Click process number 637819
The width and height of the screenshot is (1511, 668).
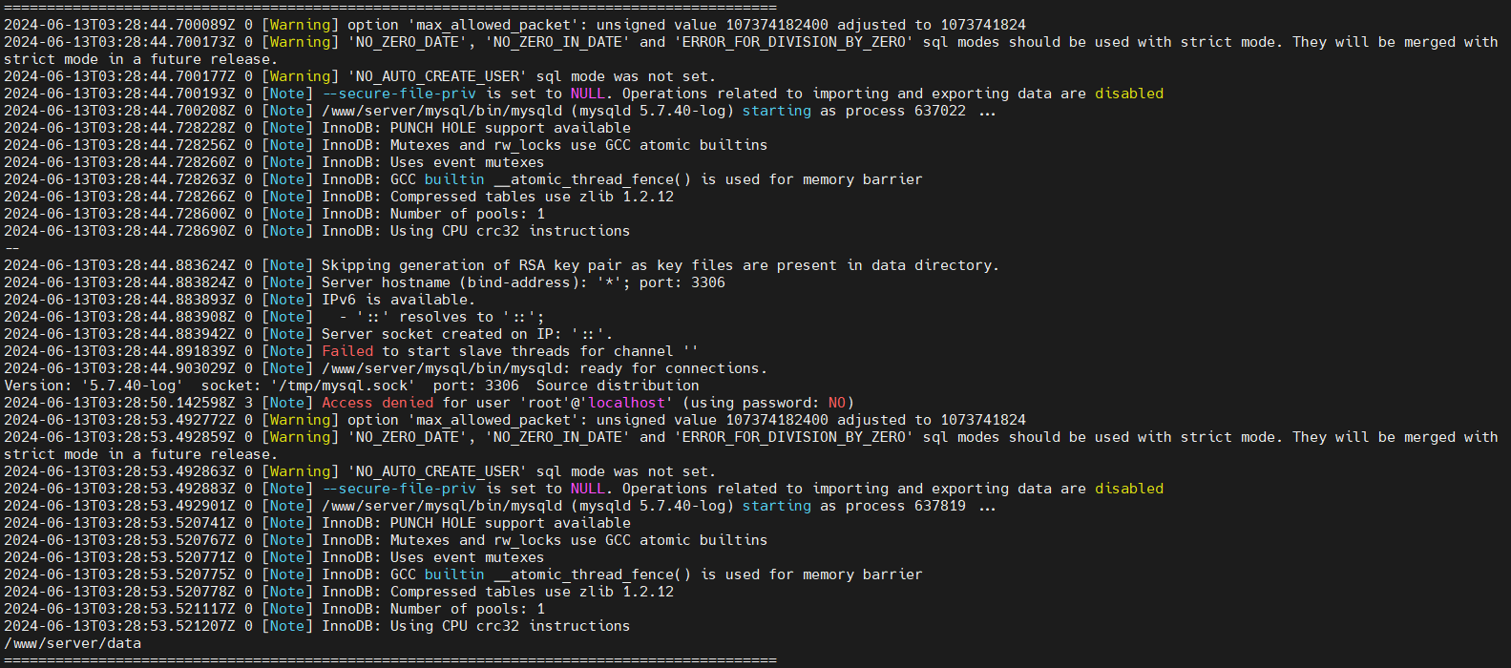[x=939, y=506]
